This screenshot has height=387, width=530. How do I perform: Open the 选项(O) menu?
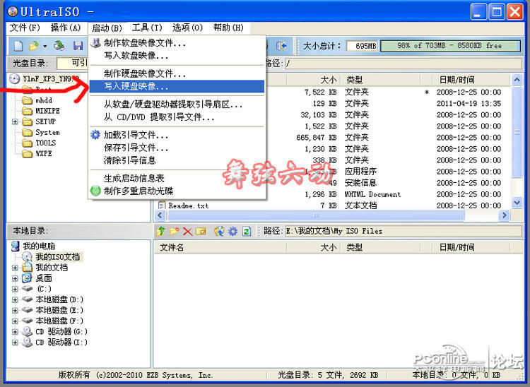point(187,28)
